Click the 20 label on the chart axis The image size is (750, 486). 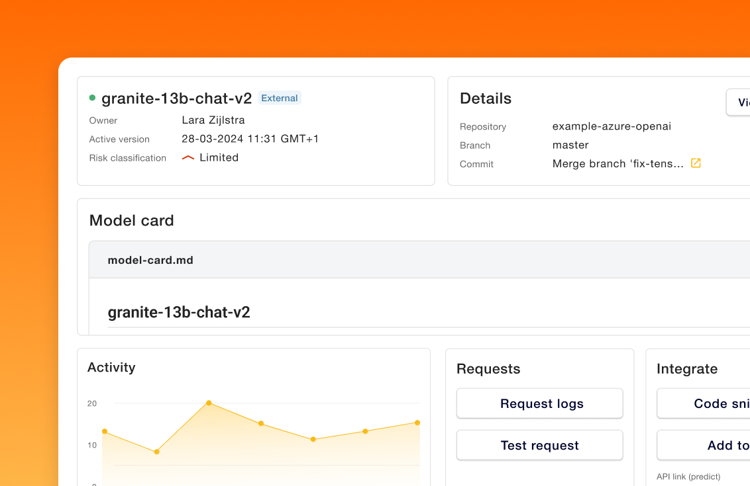(92, 403)
